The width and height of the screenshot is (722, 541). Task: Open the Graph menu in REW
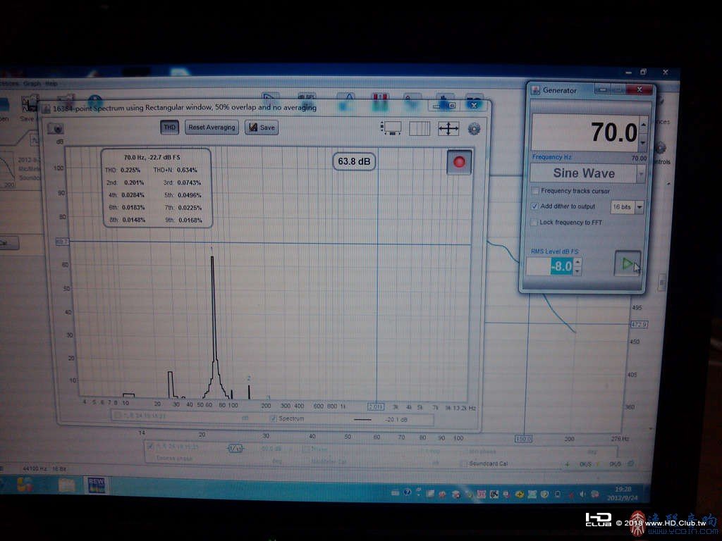(x=32, y=84)
